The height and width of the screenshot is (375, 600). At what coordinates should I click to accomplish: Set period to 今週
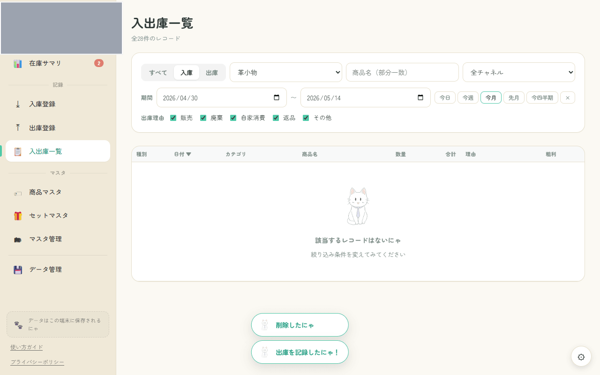coord(468,97)
